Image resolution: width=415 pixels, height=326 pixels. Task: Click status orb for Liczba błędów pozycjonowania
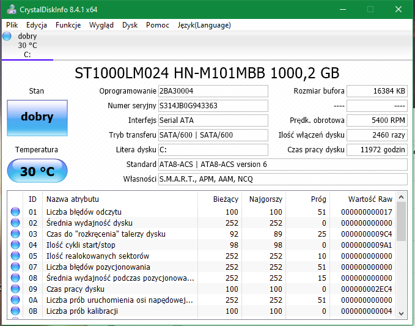point(15,267)
